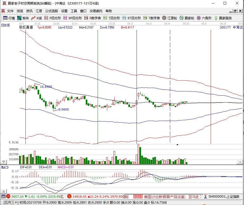
Task: Switch to K线 candlestick chart
Action: (37, 18)
